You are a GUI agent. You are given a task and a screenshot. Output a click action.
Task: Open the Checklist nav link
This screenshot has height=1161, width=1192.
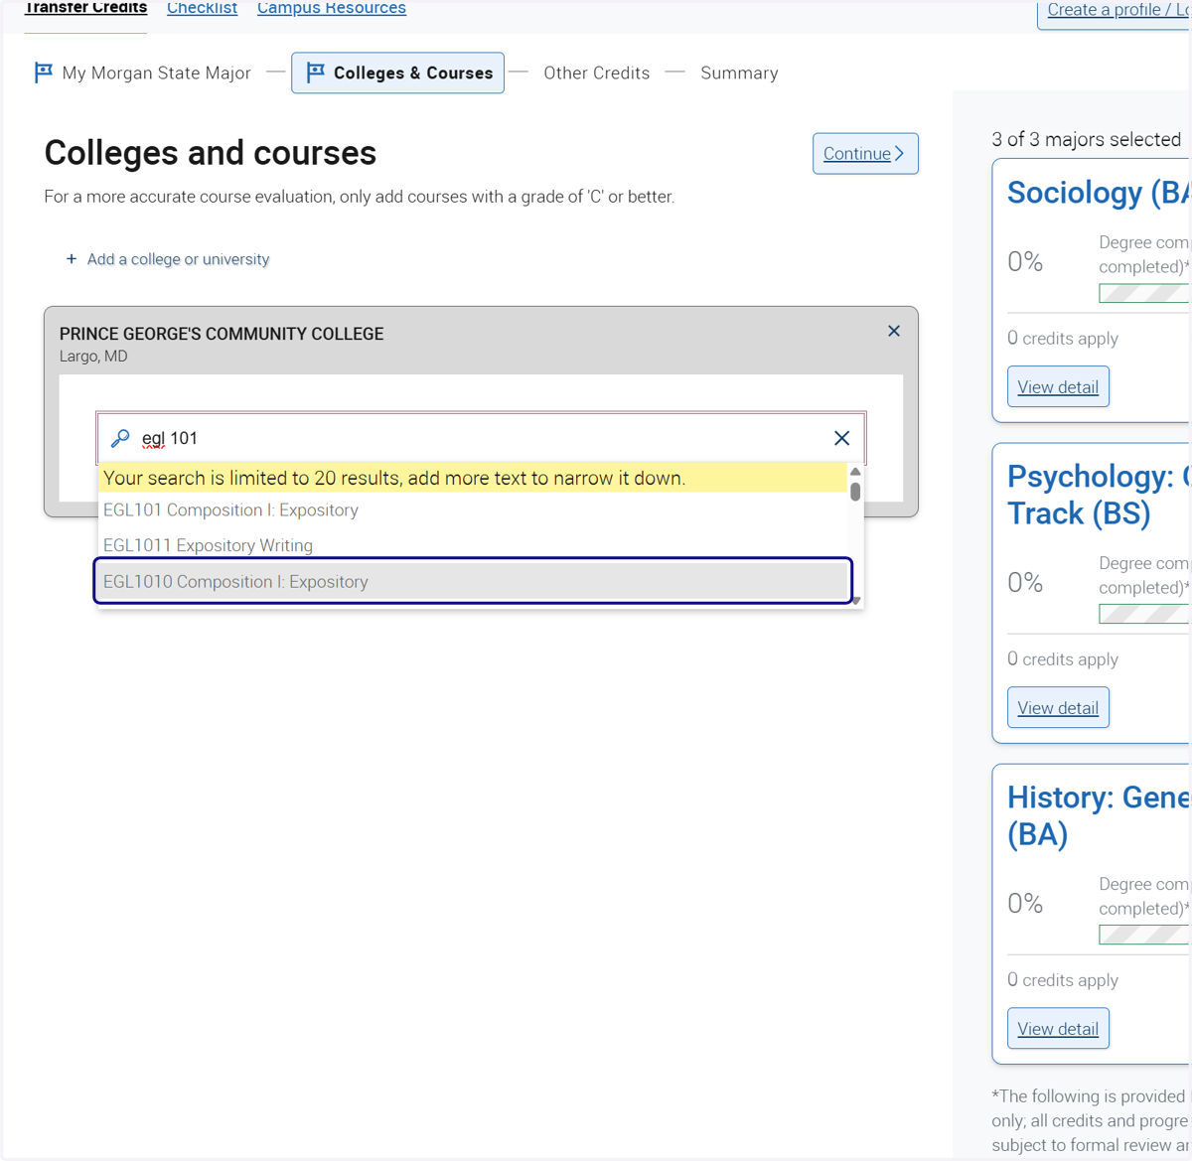tap(202, 8)
